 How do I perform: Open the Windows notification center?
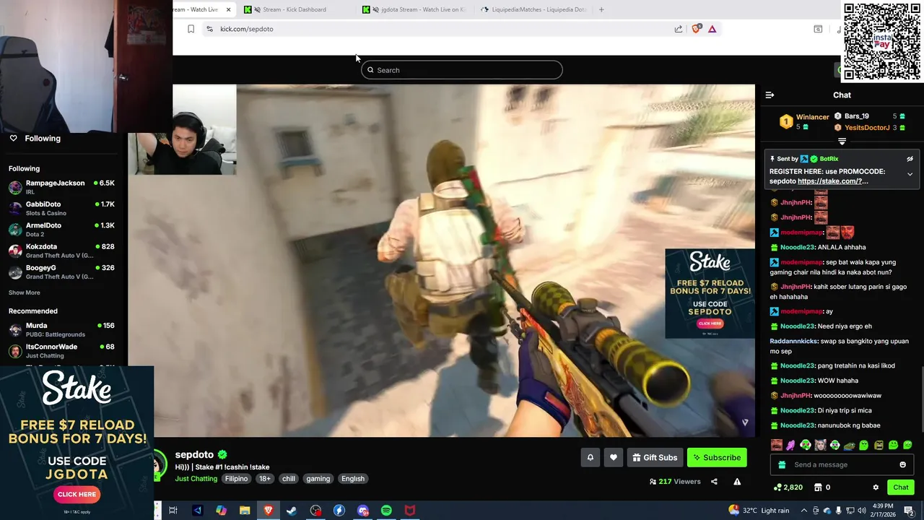[x=910, y=511]
